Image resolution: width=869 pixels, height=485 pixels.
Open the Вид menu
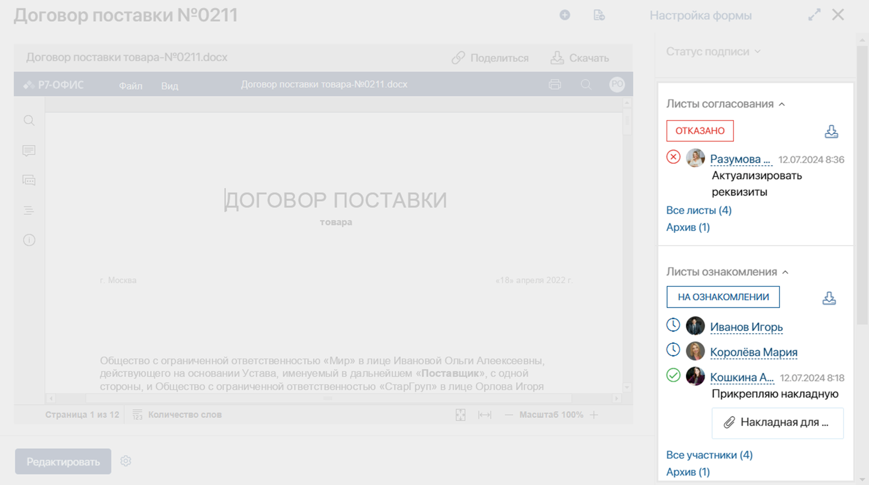[x=170, y=86]
